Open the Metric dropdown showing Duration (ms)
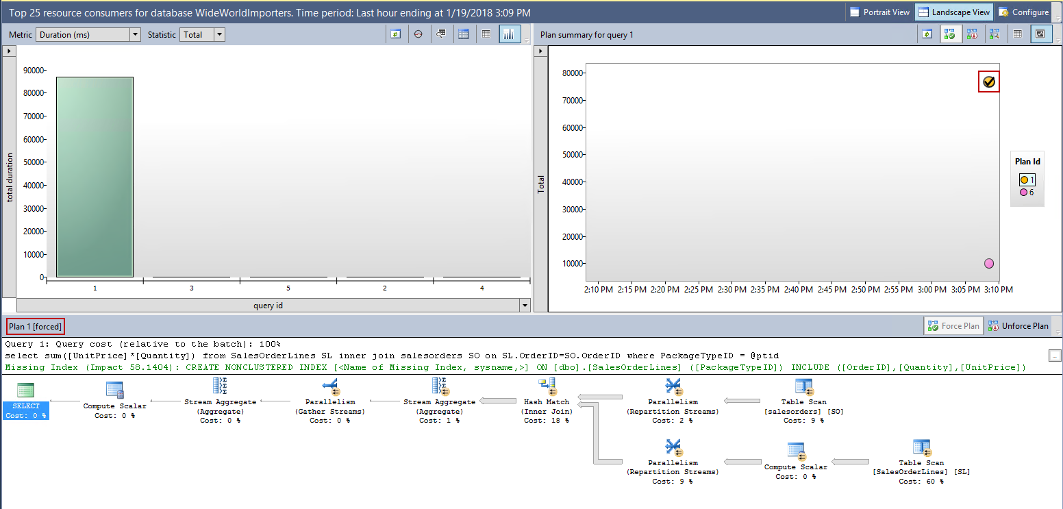1063x509 pixels. (x=88, y=34)
